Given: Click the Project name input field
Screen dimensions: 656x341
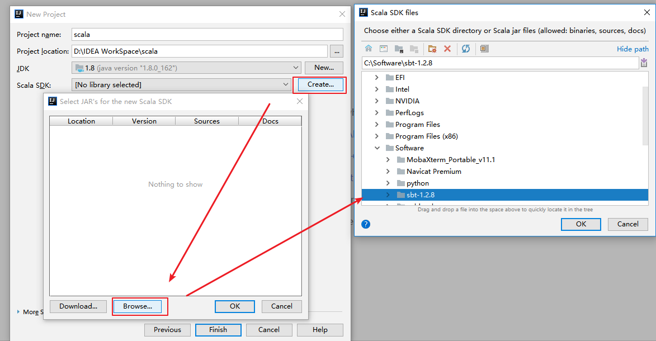Looking at the screenshot, I should click(x=207, y=35).
